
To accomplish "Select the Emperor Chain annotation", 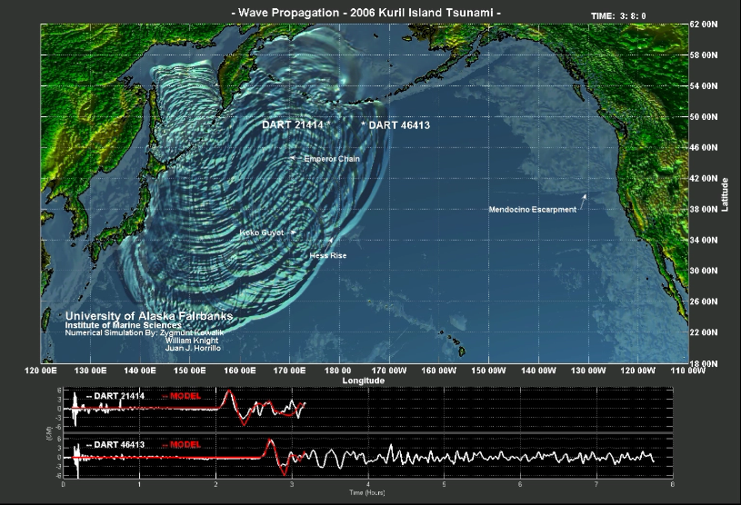I will 332,159.
